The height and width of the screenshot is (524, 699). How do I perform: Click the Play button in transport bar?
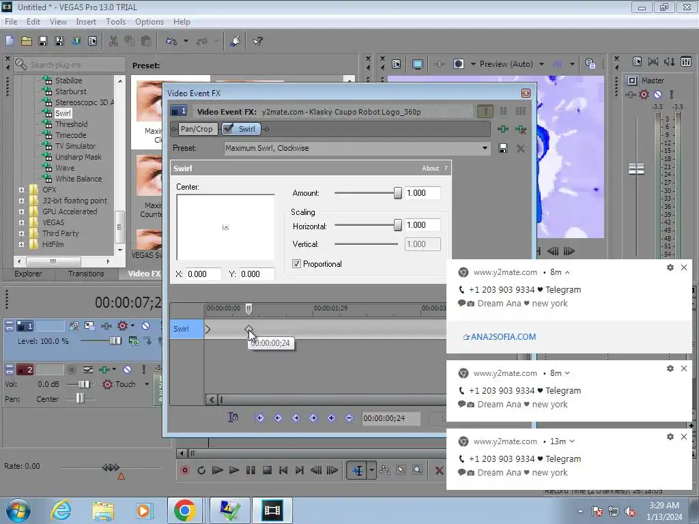[x=233, y=470]
